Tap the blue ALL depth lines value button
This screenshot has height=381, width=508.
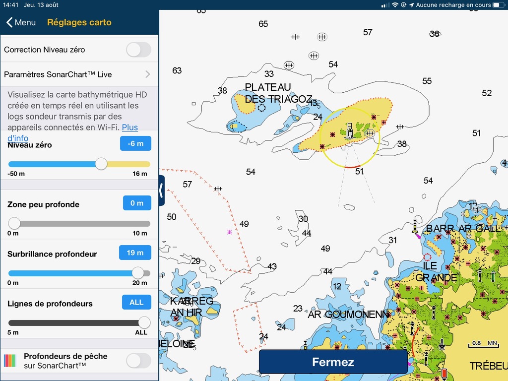click(136, 302)
